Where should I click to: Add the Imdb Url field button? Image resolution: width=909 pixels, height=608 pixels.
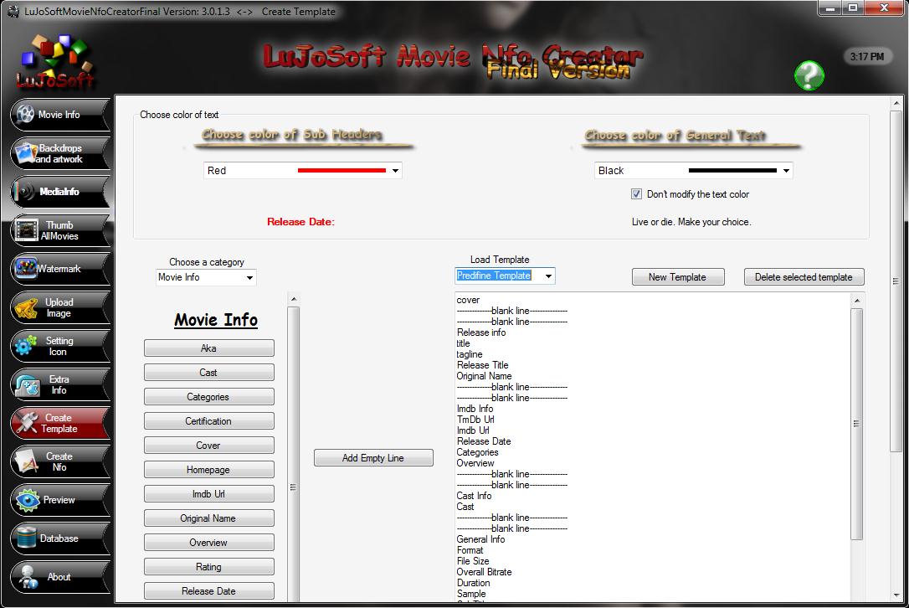click(208, 494)
